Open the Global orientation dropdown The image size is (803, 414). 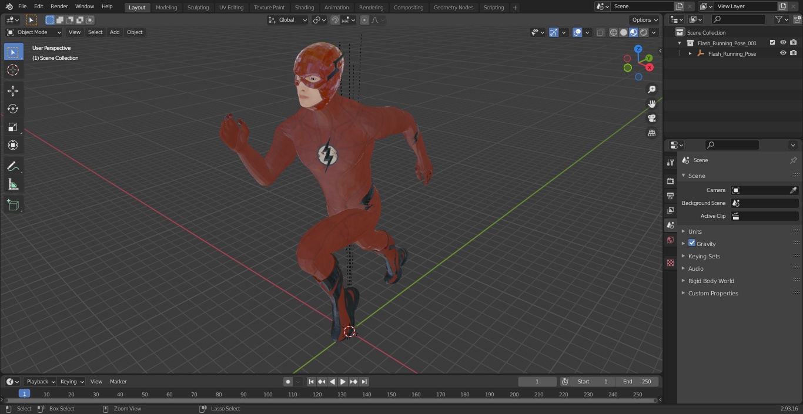click(x=288, y=20)
